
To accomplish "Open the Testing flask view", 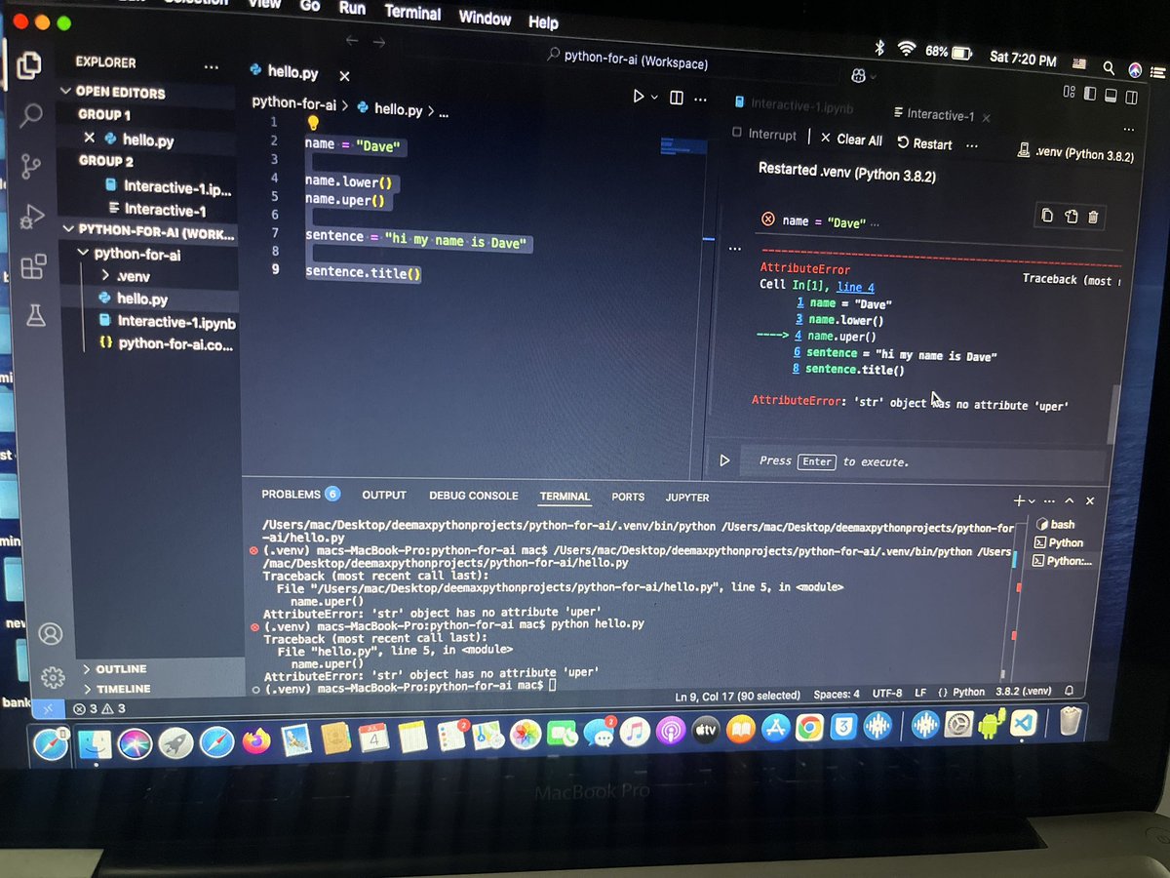I will (x=36, y=315).
